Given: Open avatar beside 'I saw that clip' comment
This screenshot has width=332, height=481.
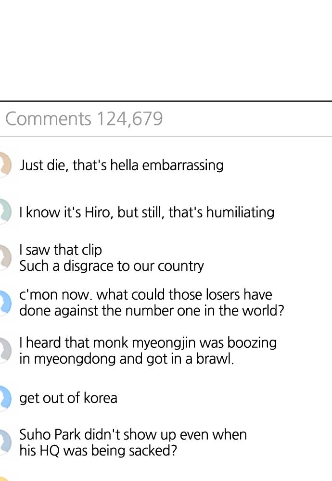Looking at the screenshot, I should 5,258.
